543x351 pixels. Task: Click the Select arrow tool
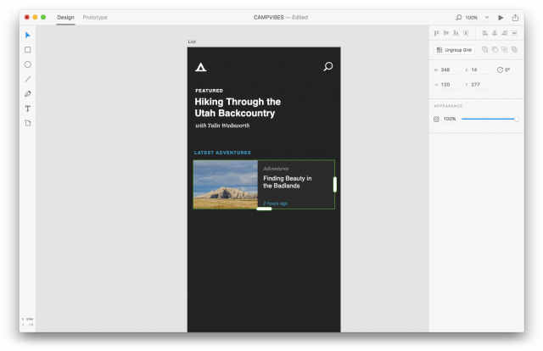(x=27, y=35)
